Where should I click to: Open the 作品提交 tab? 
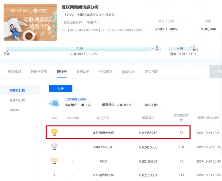coord(106,72)
